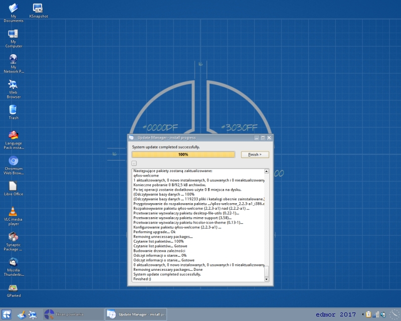Select the Update Manager taskbar entry
Viewport: 401px width, 321px height.
coord(136,314)
